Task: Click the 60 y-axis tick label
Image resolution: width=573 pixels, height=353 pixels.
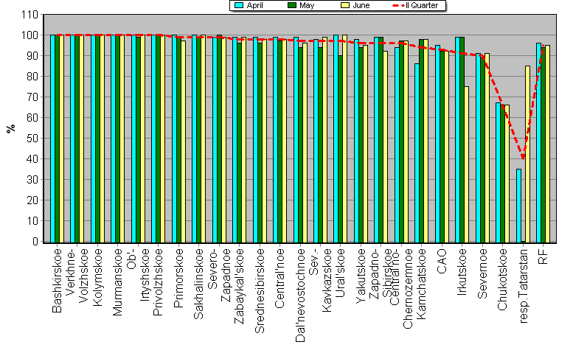Action: (x=32, y=118)
